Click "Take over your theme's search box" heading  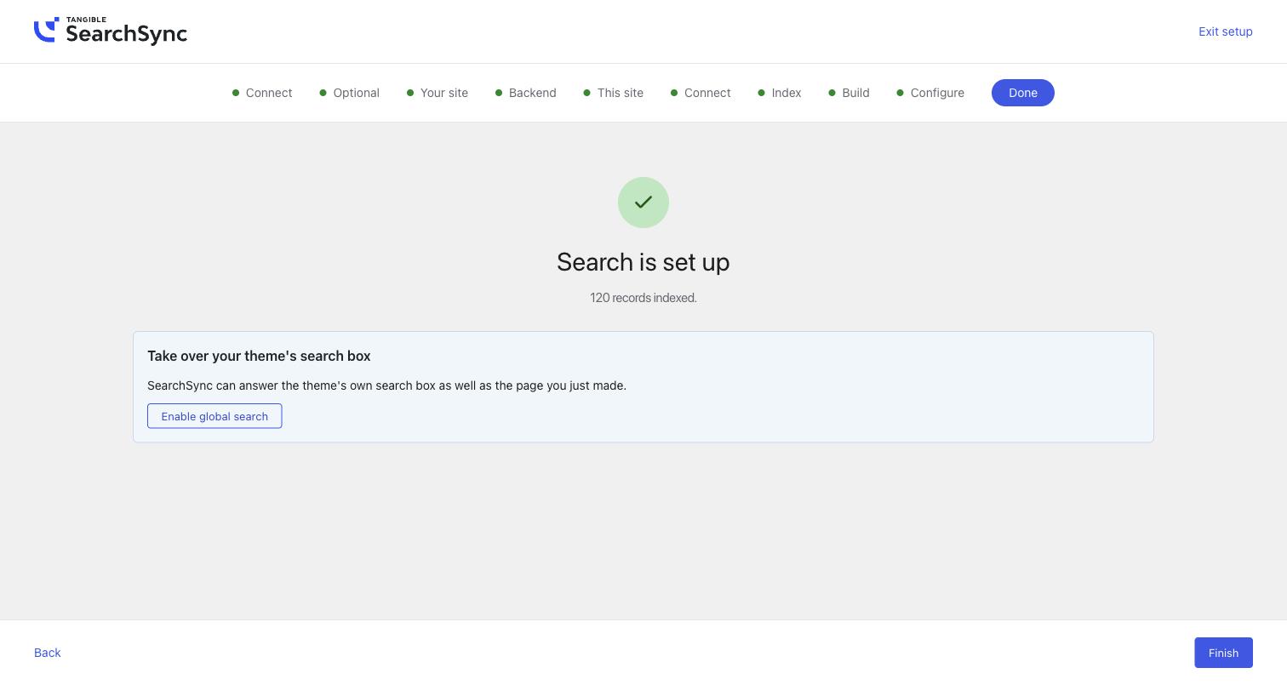[x=259, y=356]
